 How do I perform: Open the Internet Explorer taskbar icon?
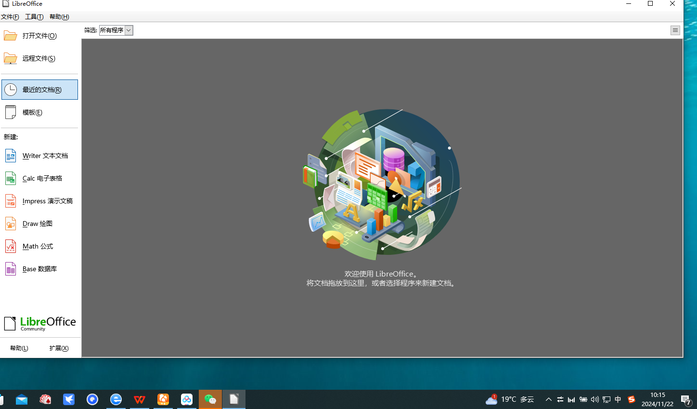pos(116,399)
